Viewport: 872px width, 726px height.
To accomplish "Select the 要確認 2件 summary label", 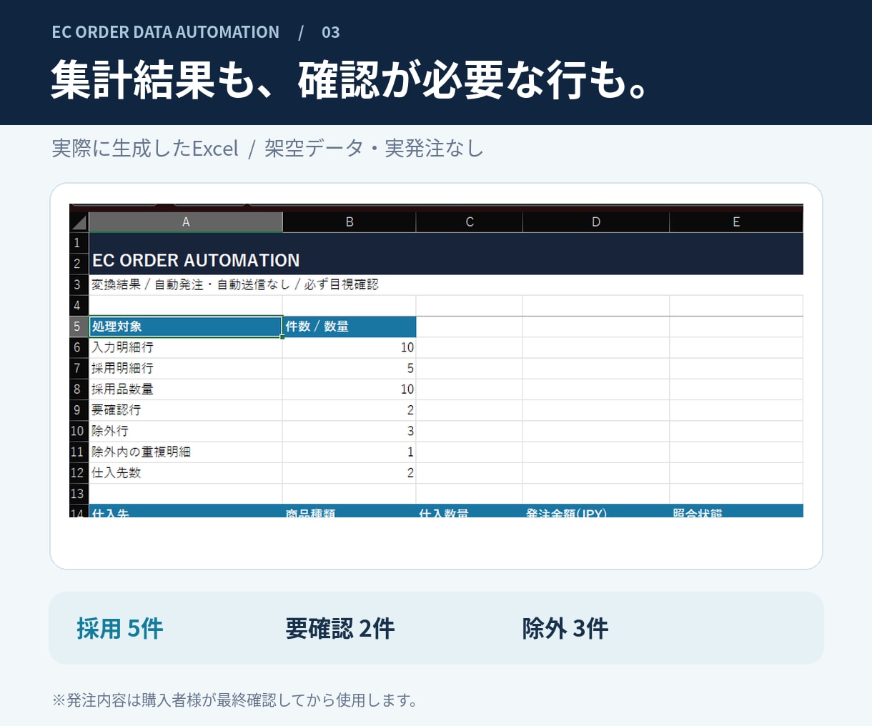I will (340, 628).
